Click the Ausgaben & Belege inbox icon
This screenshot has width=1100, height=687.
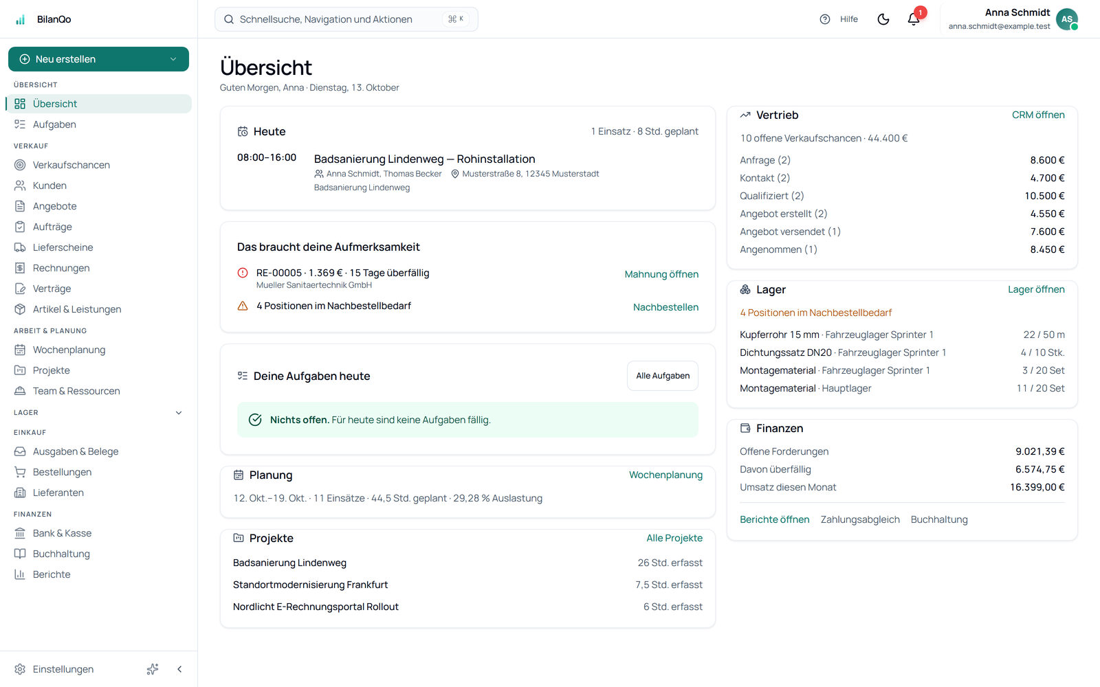point(20,451)
